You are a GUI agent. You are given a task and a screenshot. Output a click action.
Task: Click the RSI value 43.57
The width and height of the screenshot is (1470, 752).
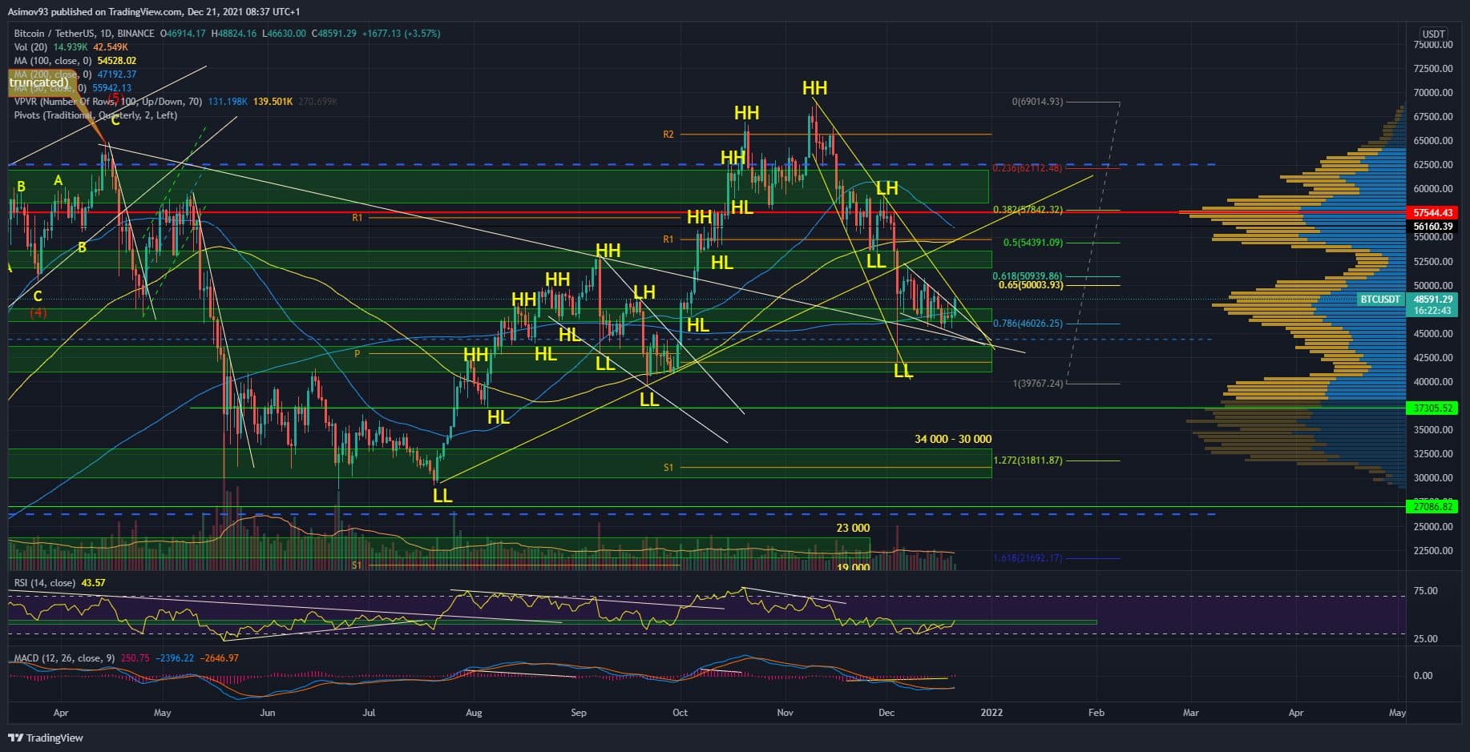94,583
